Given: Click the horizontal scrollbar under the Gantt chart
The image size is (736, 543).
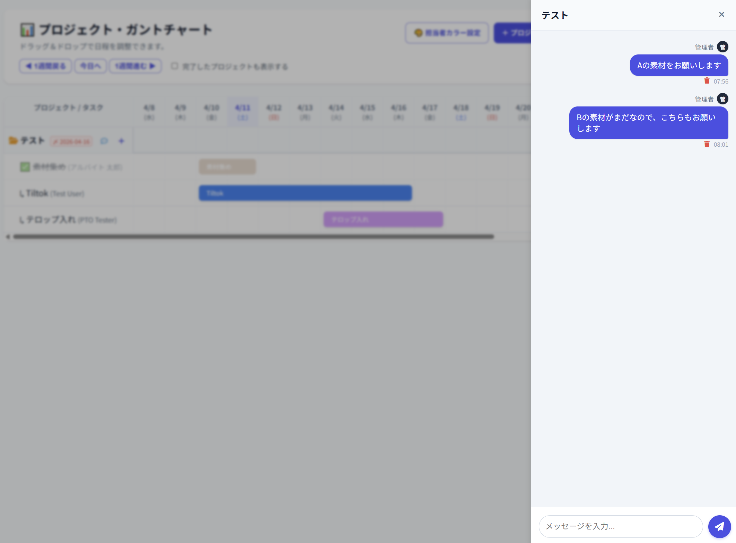Looking at the screenshot, I should point(253,236).
